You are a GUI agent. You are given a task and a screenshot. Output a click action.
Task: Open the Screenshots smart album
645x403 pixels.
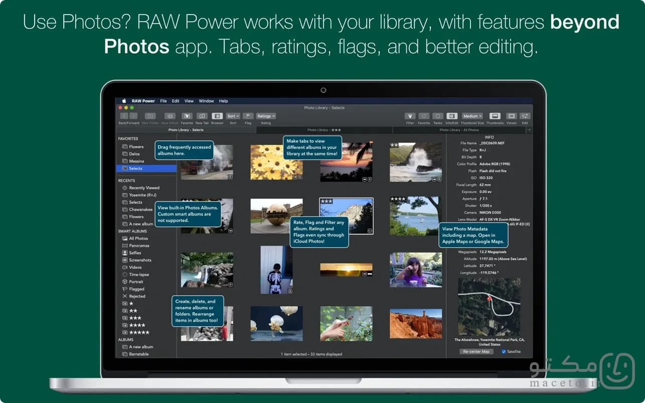pyautogui.click(x=137, y=260)
